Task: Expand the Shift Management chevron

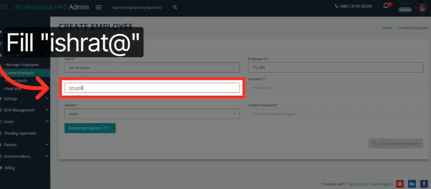Action: [47, 110]
